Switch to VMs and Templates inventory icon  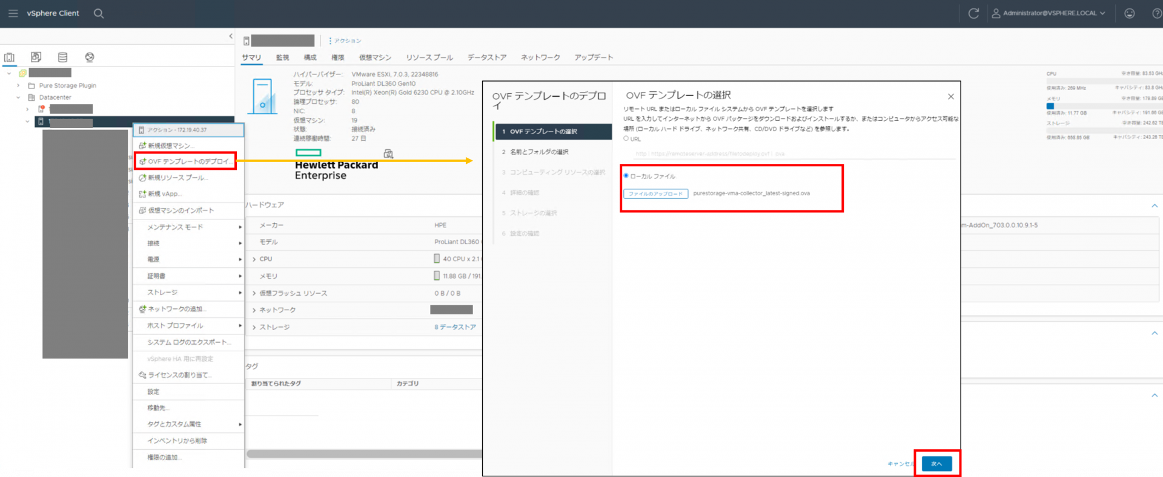pos(36,57)
